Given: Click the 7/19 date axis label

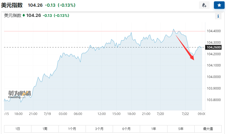Looking at the screenshot, I should tap(47, 114).
